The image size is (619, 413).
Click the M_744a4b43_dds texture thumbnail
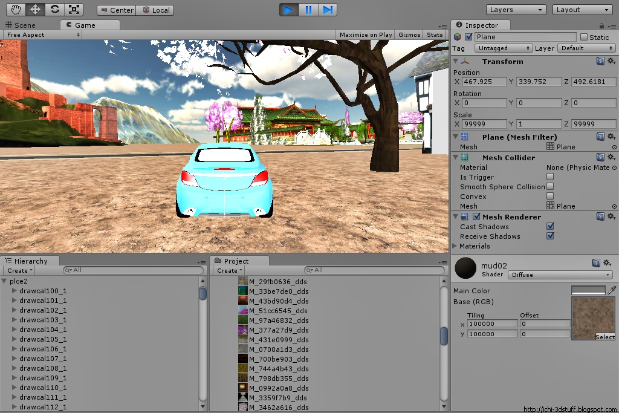244,369
